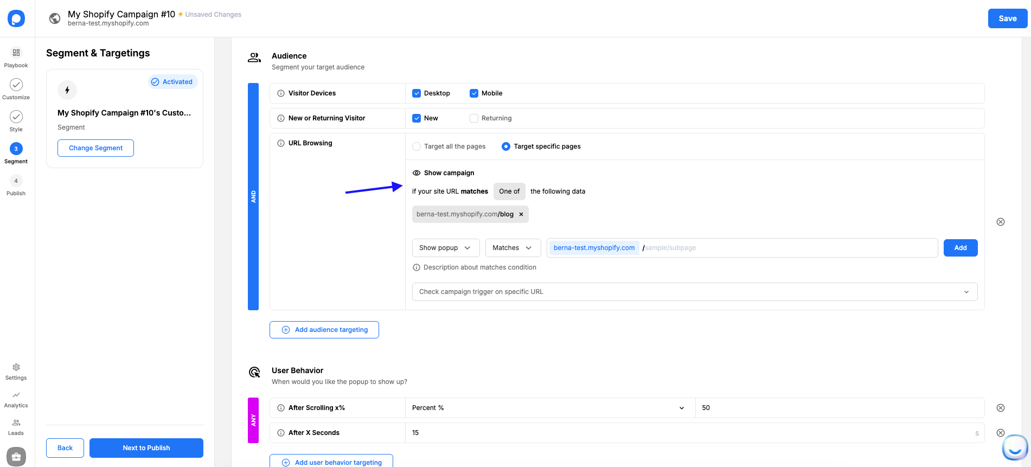Open the chat support bubble

(1014, 447)
